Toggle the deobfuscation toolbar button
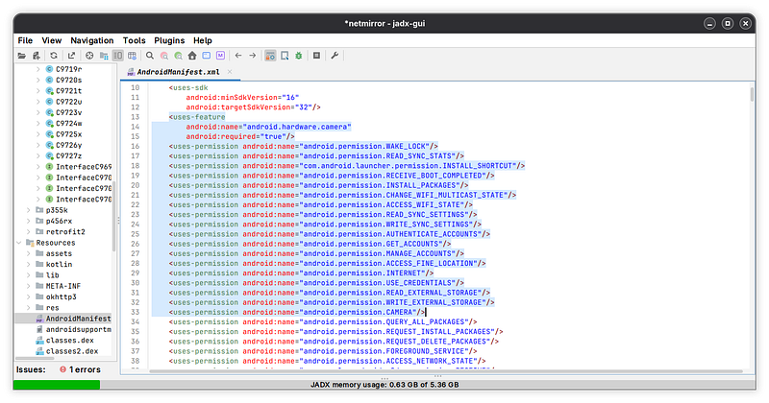Image resolution: width=769 pixels, height=403 pixels. pos(270,56)
